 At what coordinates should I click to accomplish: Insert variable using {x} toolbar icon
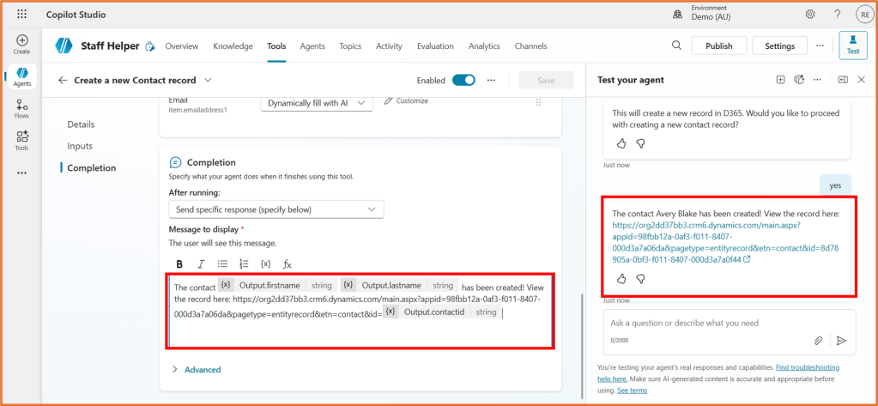point(266,264)
